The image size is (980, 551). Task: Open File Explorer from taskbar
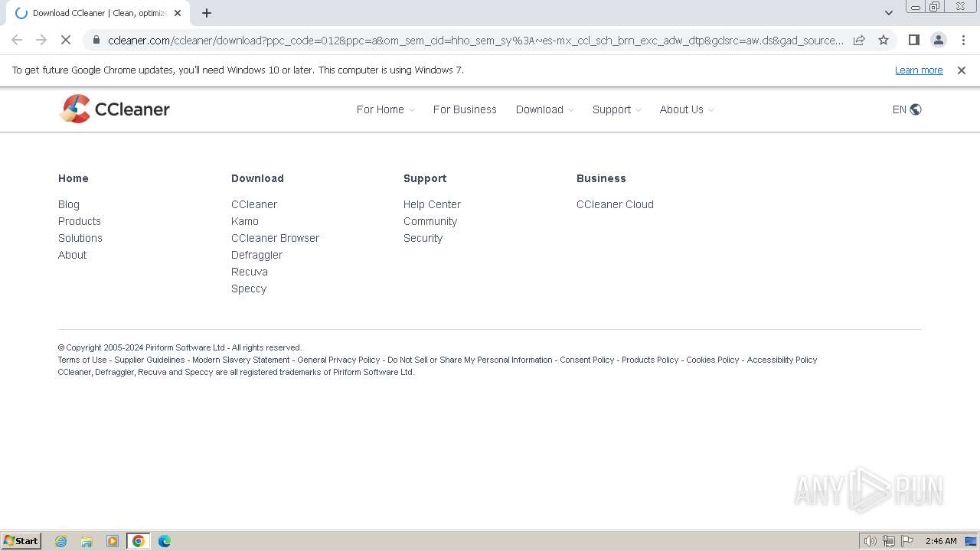[x=87, y=541]
